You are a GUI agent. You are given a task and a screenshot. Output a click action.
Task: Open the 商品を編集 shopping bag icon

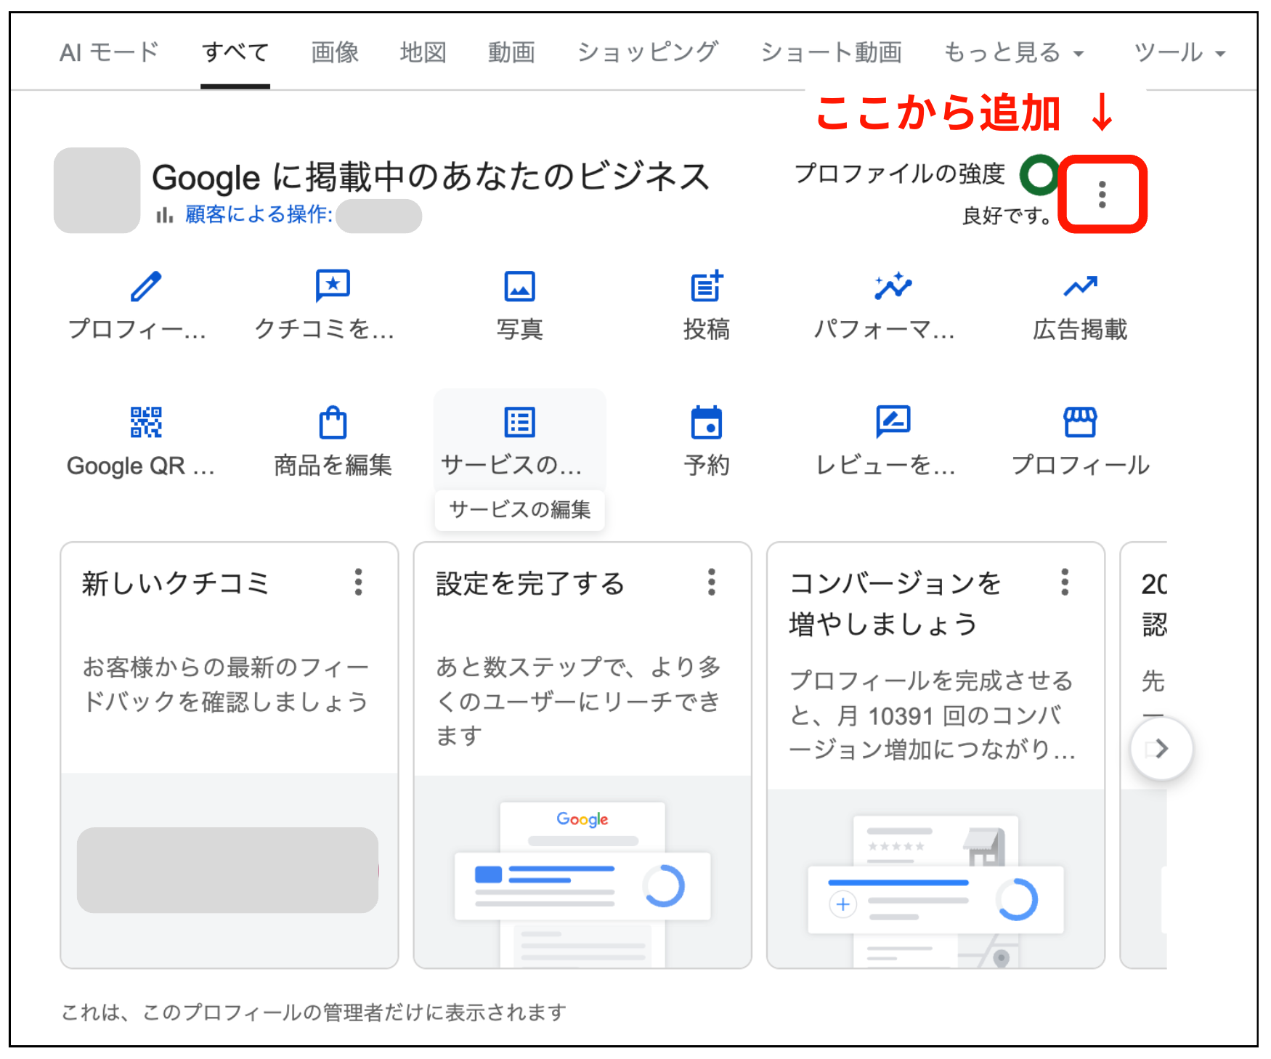pos(333,422)
